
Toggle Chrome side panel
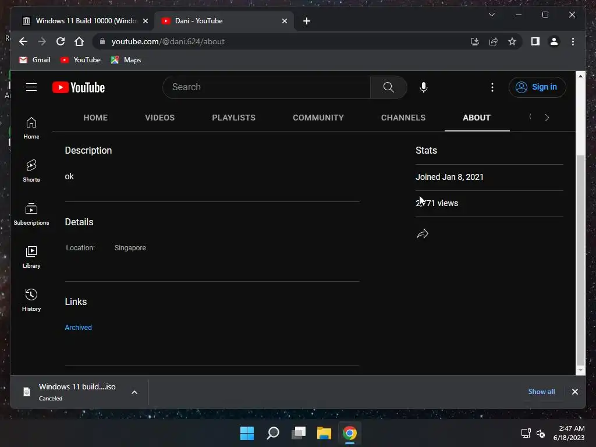pyautogui.click(x=535, y=41)
